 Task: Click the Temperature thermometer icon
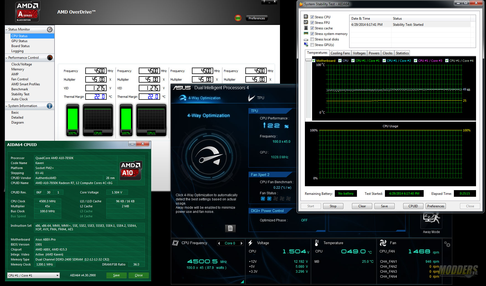317,243
